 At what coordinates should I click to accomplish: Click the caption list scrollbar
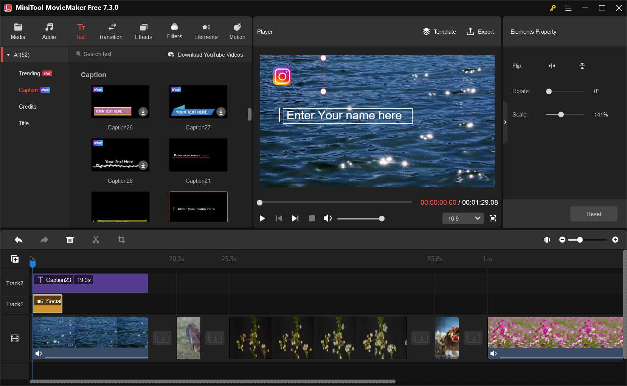tap(250, 114)
